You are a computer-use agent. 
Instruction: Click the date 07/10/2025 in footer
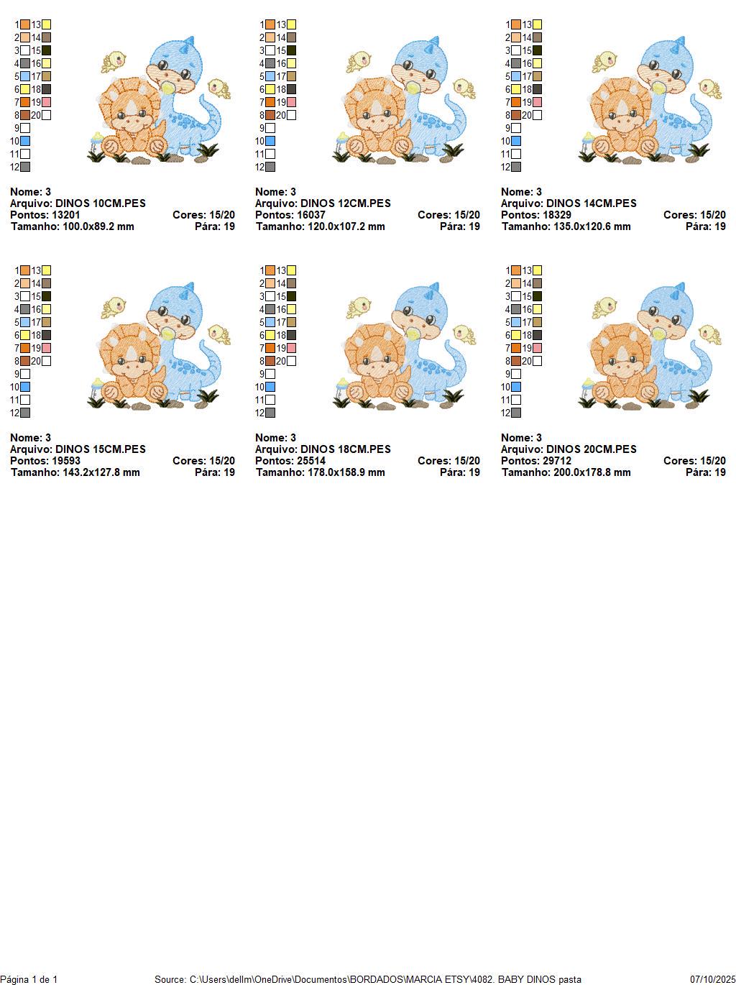[712, 979]
